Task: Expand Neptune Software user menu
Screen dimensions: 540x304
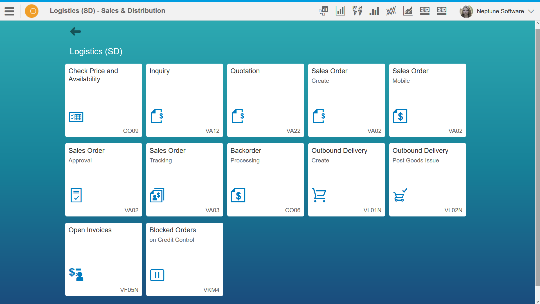Action: (530, 11)
